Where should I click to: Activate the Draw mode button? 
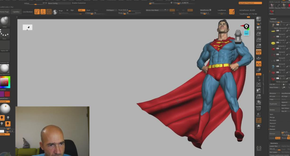43,12
